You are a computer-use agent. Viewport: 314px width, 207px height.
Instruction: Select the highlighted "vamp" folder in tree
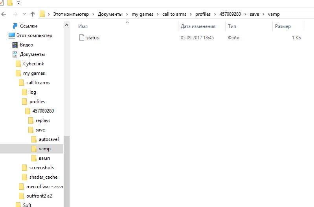[45, 149]
